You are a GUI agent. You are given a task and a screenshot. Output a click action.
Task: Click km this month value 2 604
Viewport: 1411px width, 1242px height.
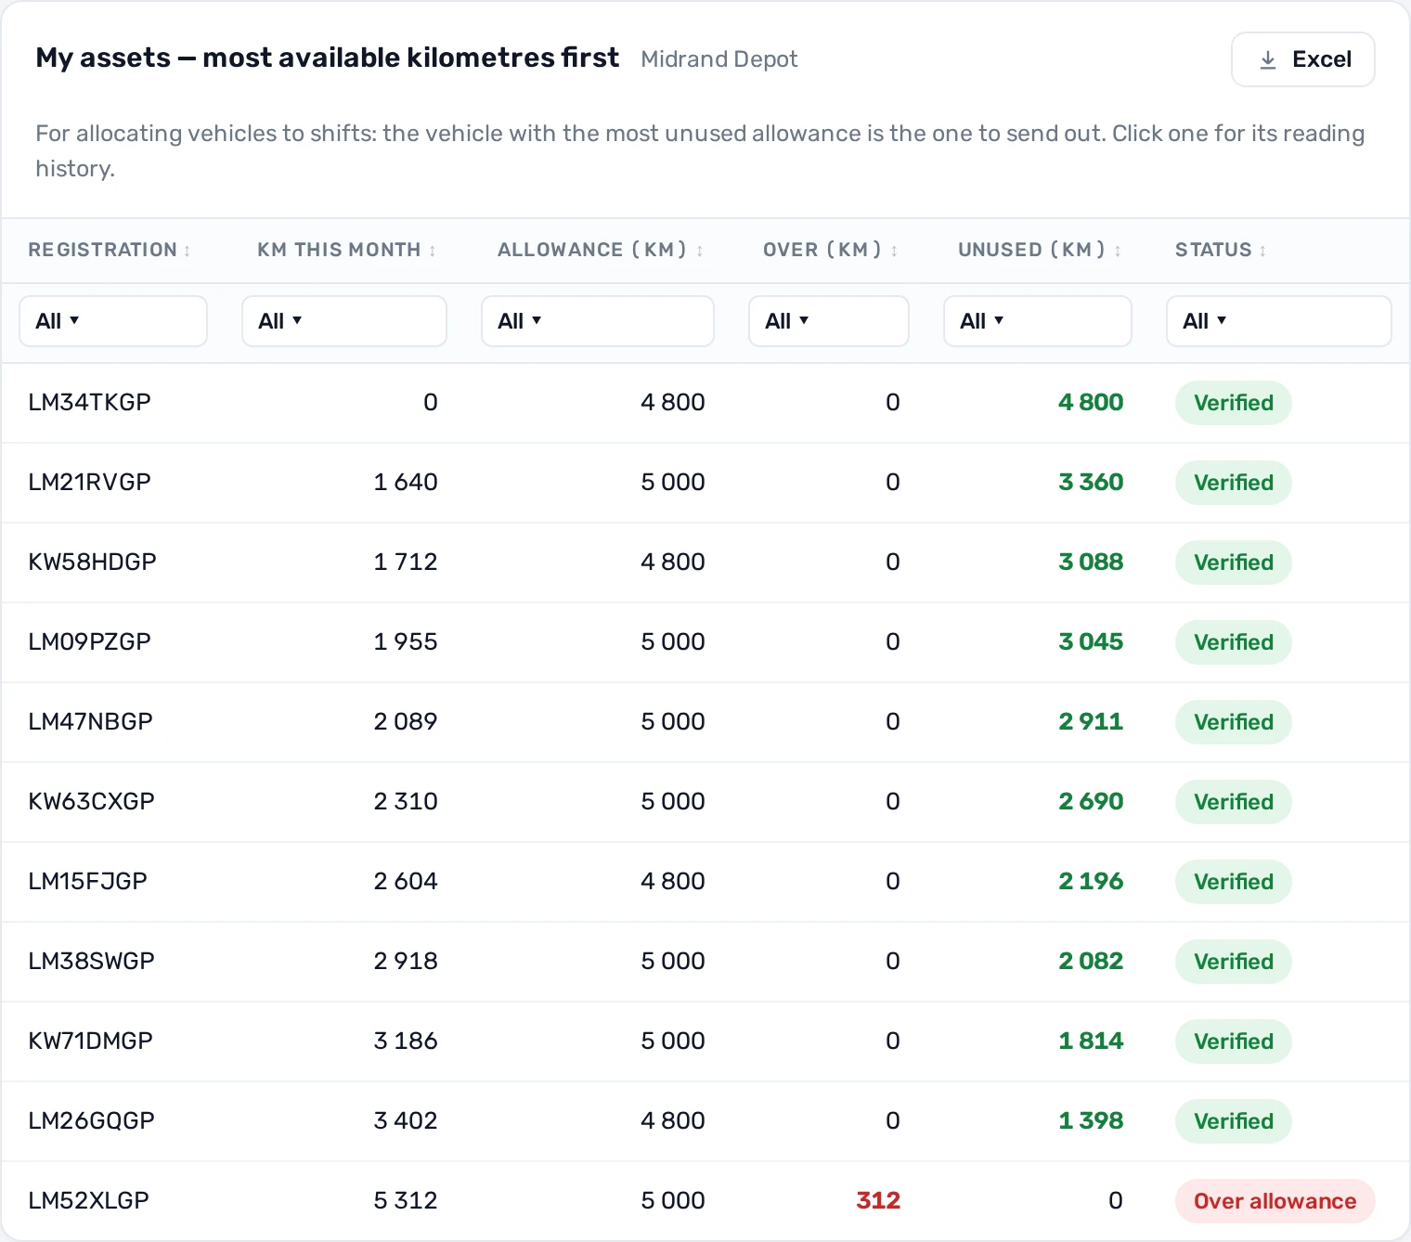tap(406, 881)
